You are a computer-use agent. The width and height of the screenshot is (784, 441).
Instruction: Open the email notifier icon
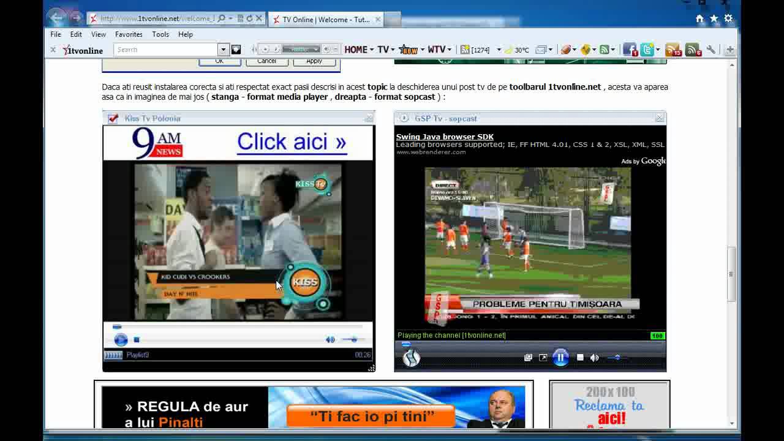541,50
